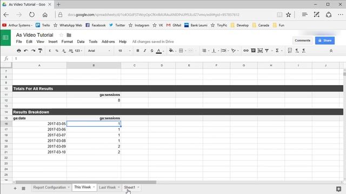The width and height of the screenshot is (346, 194).
Task: Switch to Last Week sheet tab
Action: tap(107, 188)
